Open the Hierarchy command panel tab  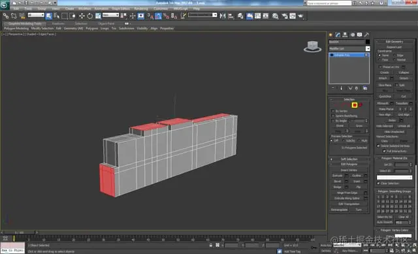(x=345, y=35)
